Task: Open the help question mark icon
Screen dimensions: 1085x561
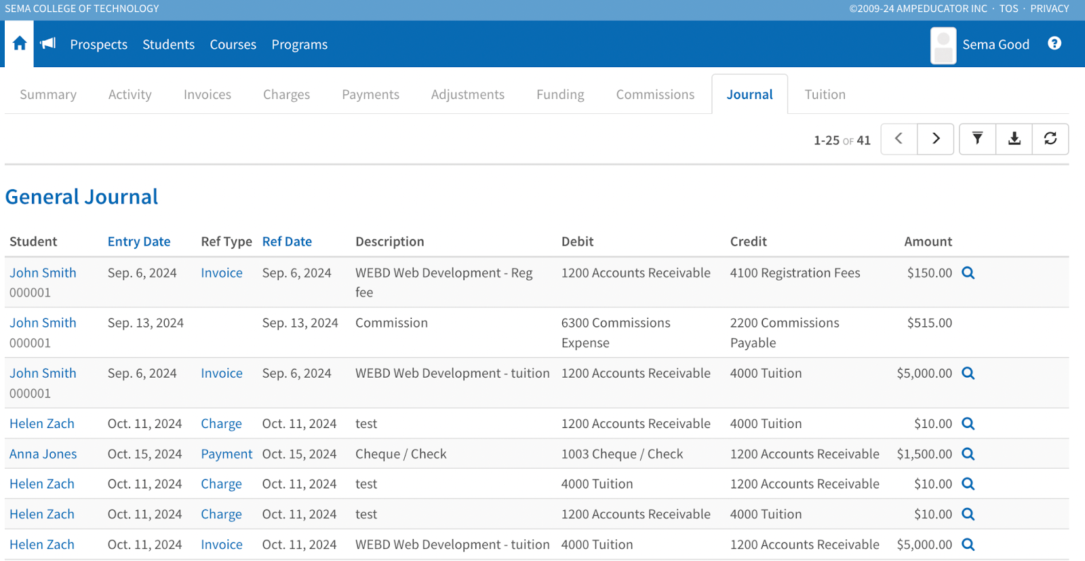Action: tap(1054, 43)
